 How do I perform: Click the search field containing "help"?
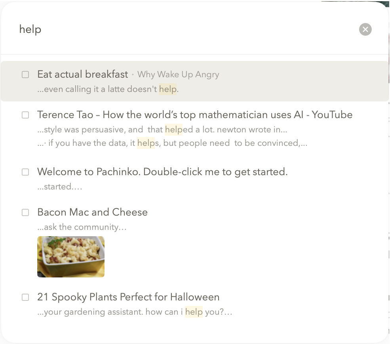coord(158,29)
